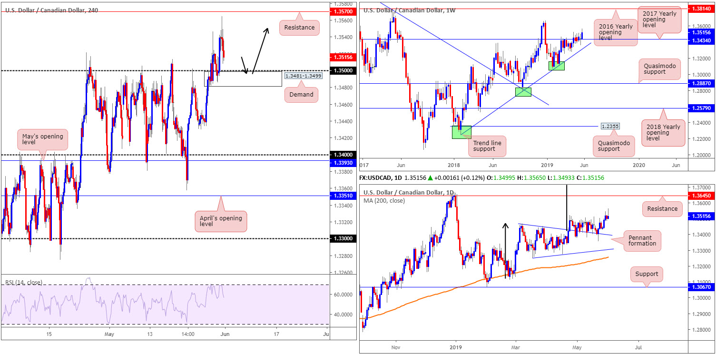Click the 1.33510 price level tag

pyautogui.click(x=343, y=195)
